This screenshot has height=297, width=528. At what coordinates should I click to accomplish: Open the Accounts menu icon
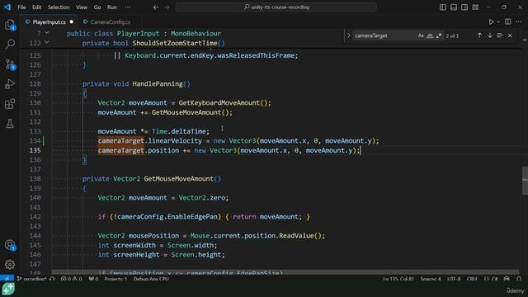[x=10, y=245]
